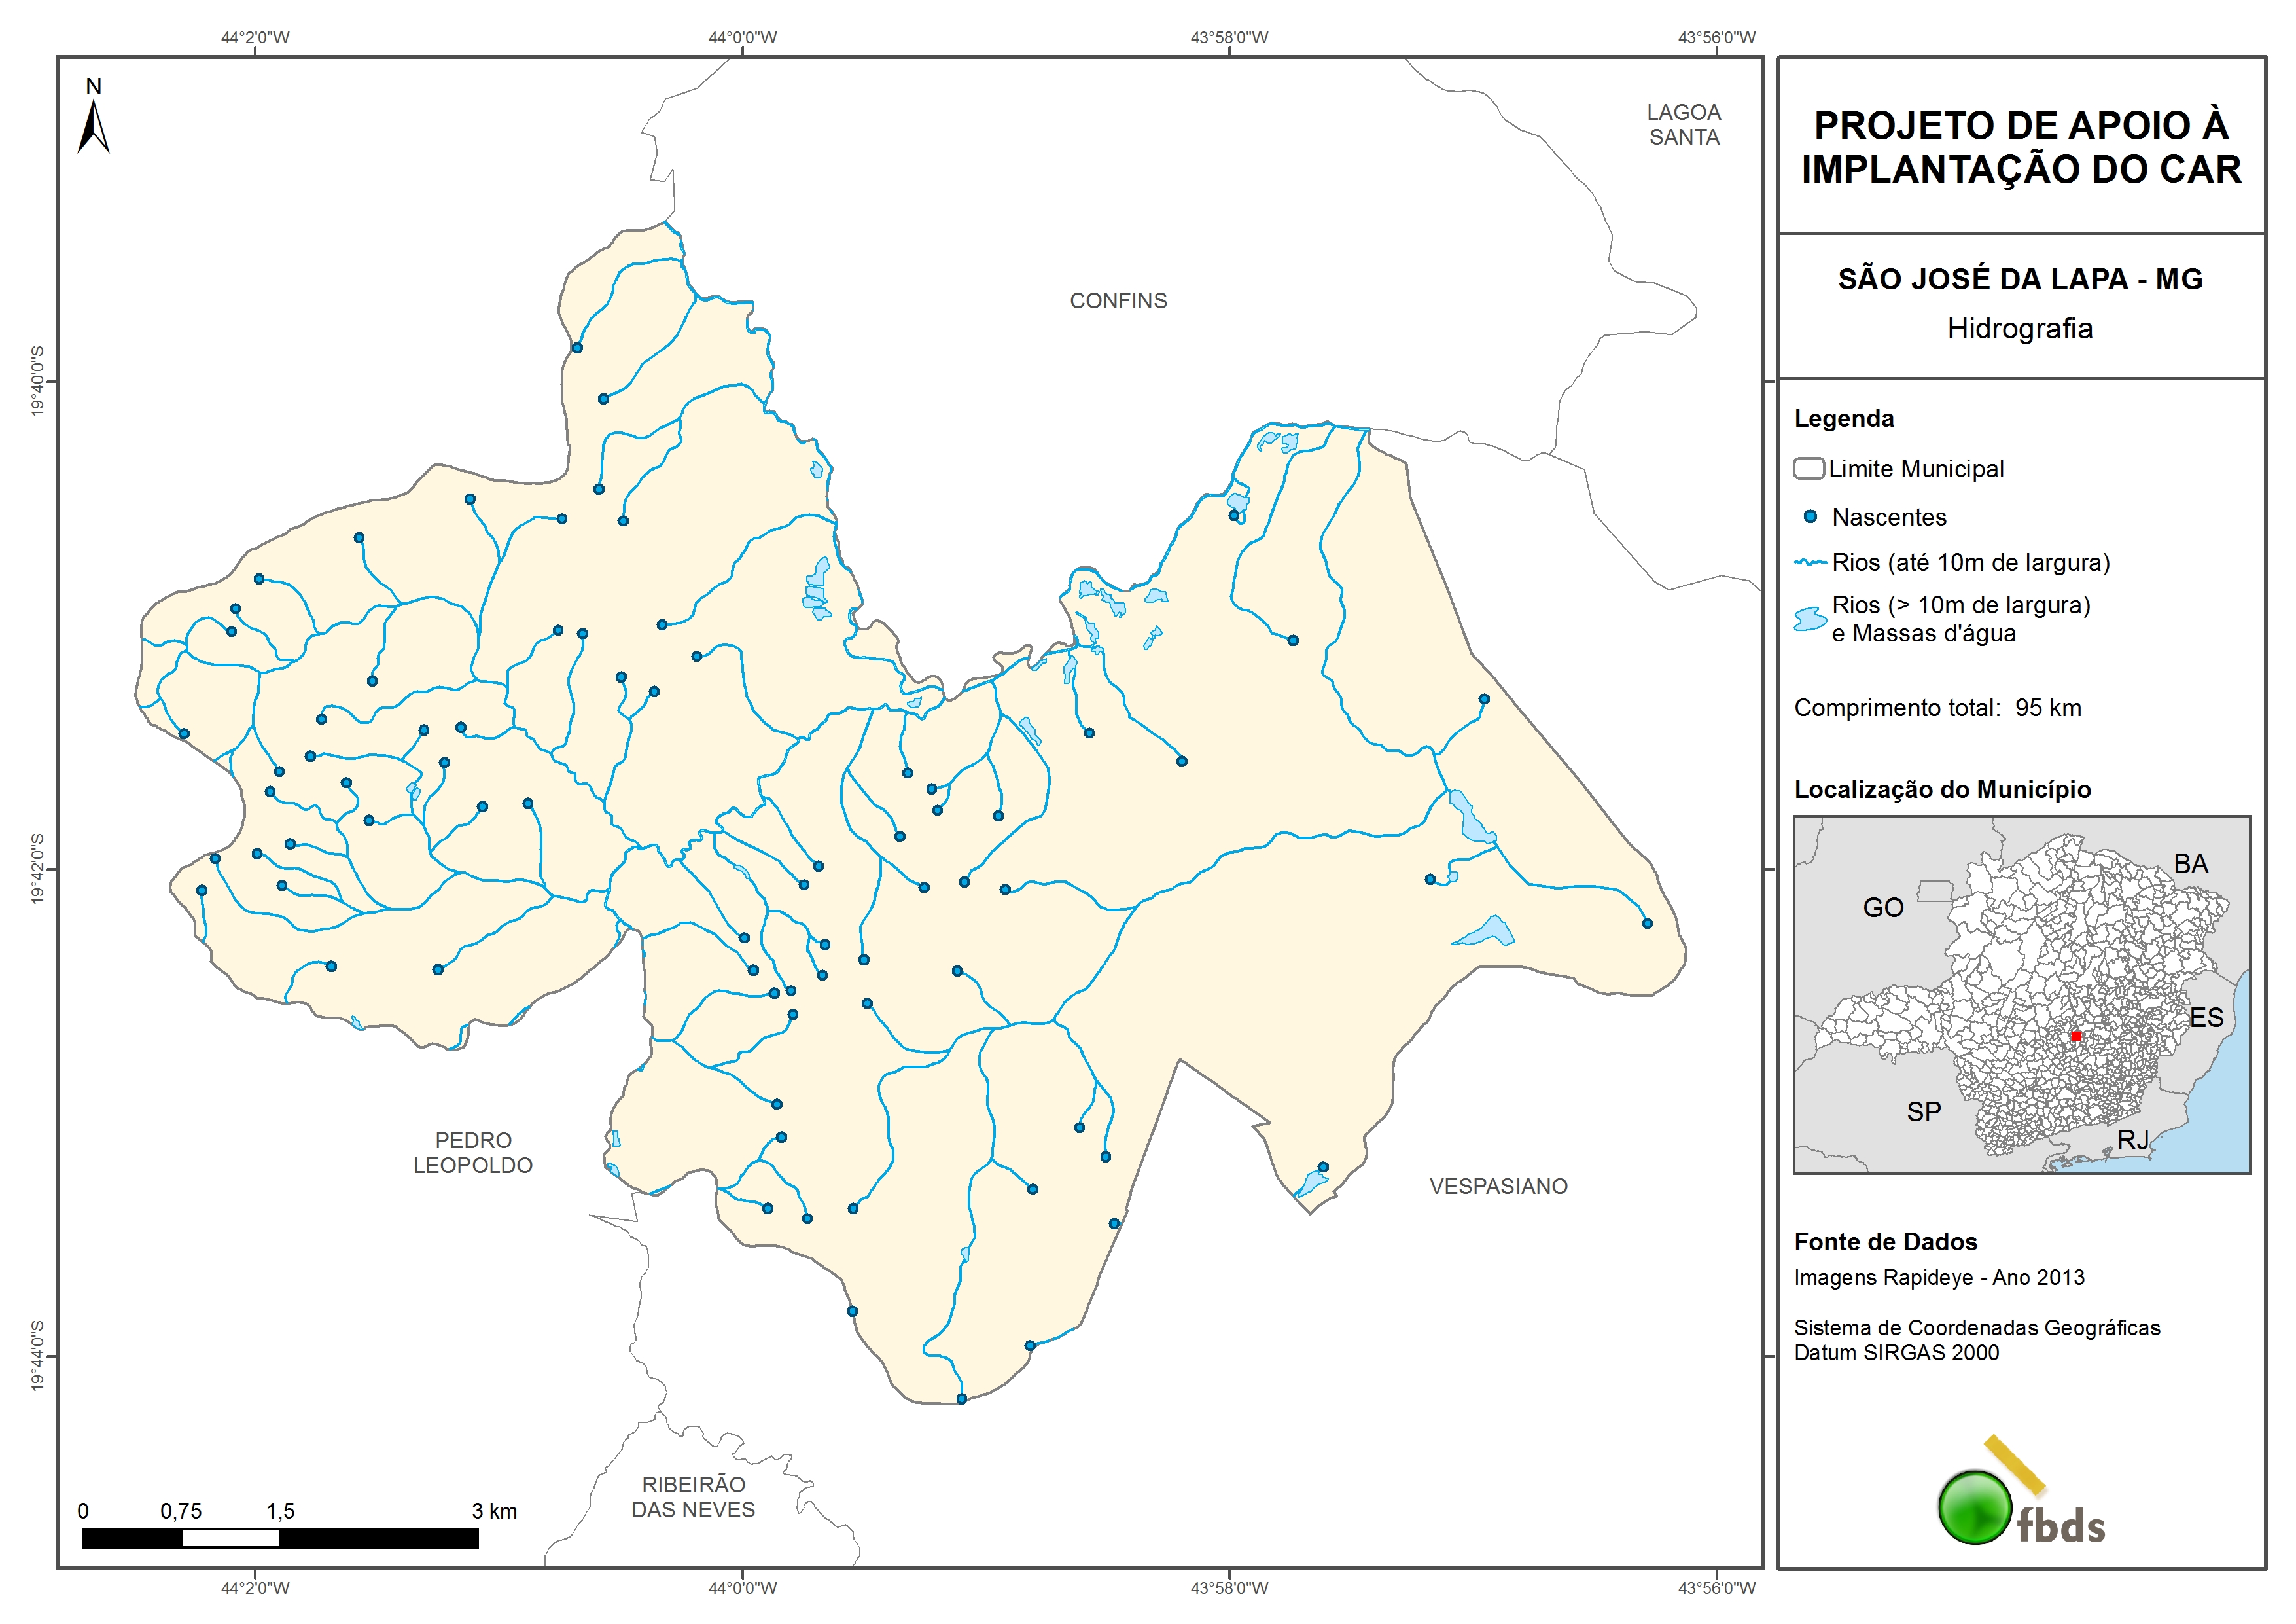Image resolution: width=2296 pixels, height=1624 pixels.
Task: Click the SÃO JOSÉ DA LAPA - MG heading
Action: point(2020,279)
